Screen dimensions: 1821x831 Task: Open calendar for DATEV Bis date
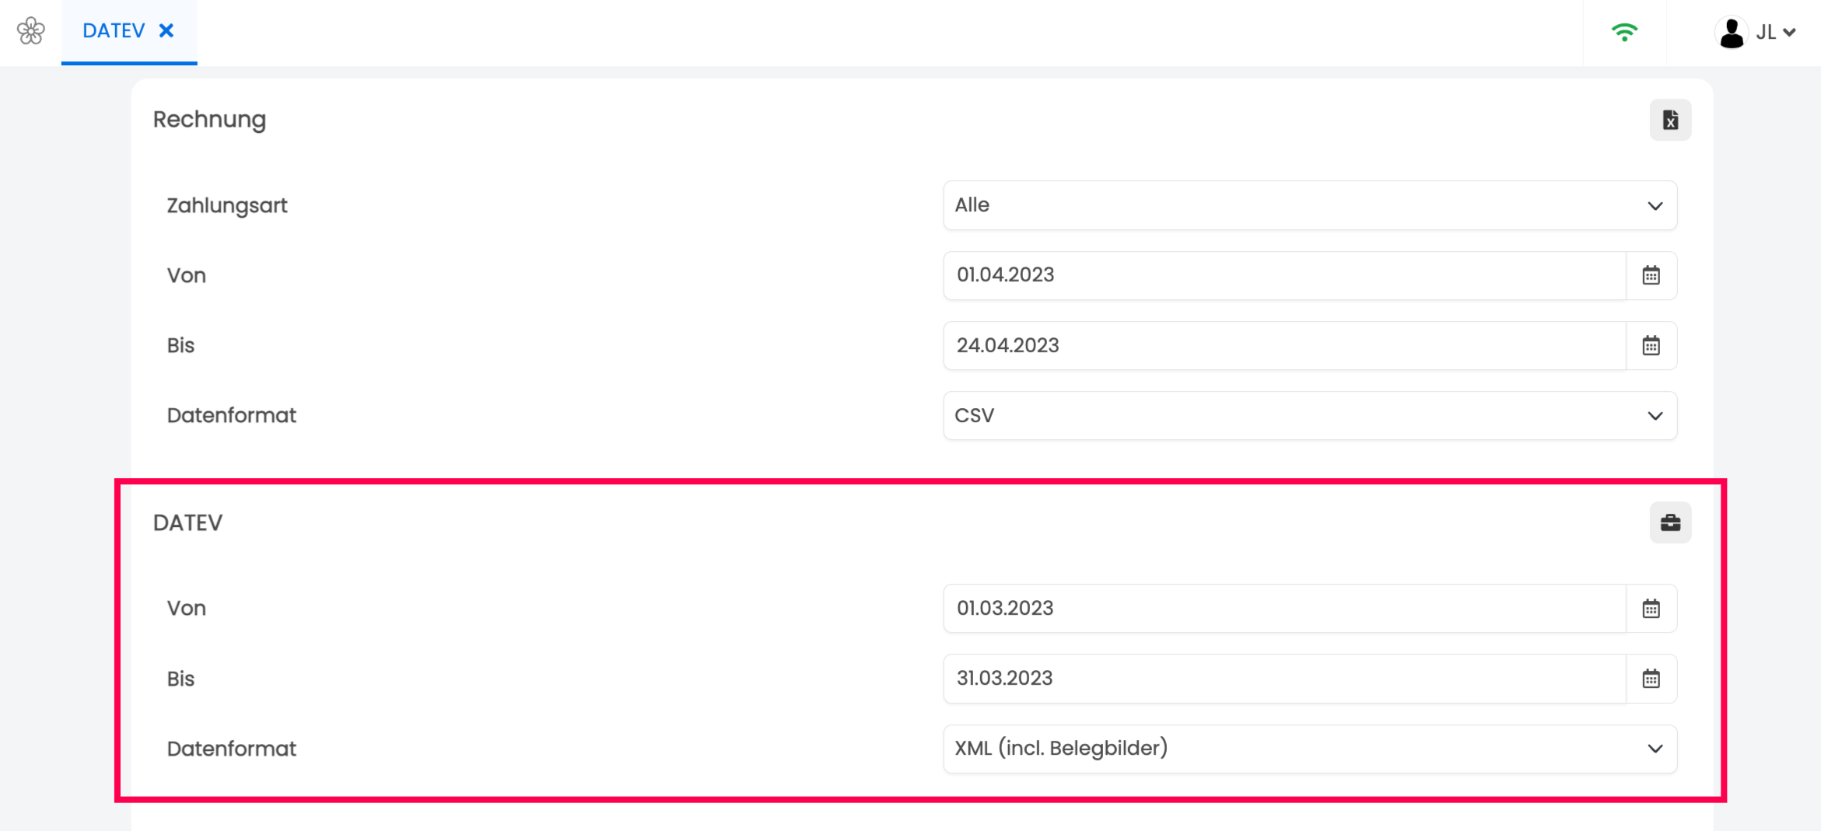click(x=1651, y=678)
